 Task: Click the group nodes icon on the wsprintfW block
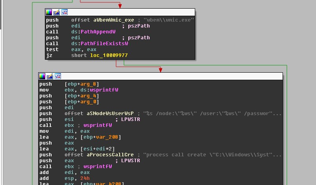tap(57, 76)
